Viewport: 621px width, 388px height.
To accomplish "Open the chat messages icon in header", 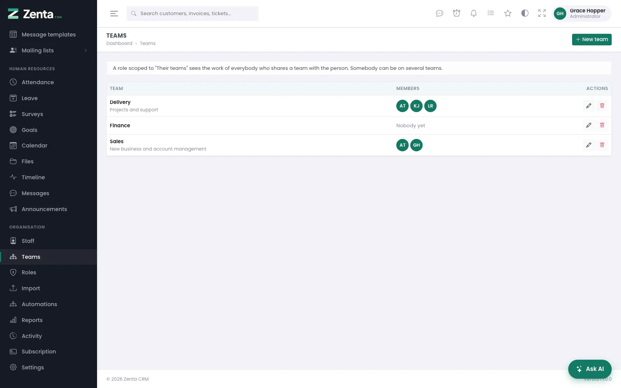I will tap(439, 14).
